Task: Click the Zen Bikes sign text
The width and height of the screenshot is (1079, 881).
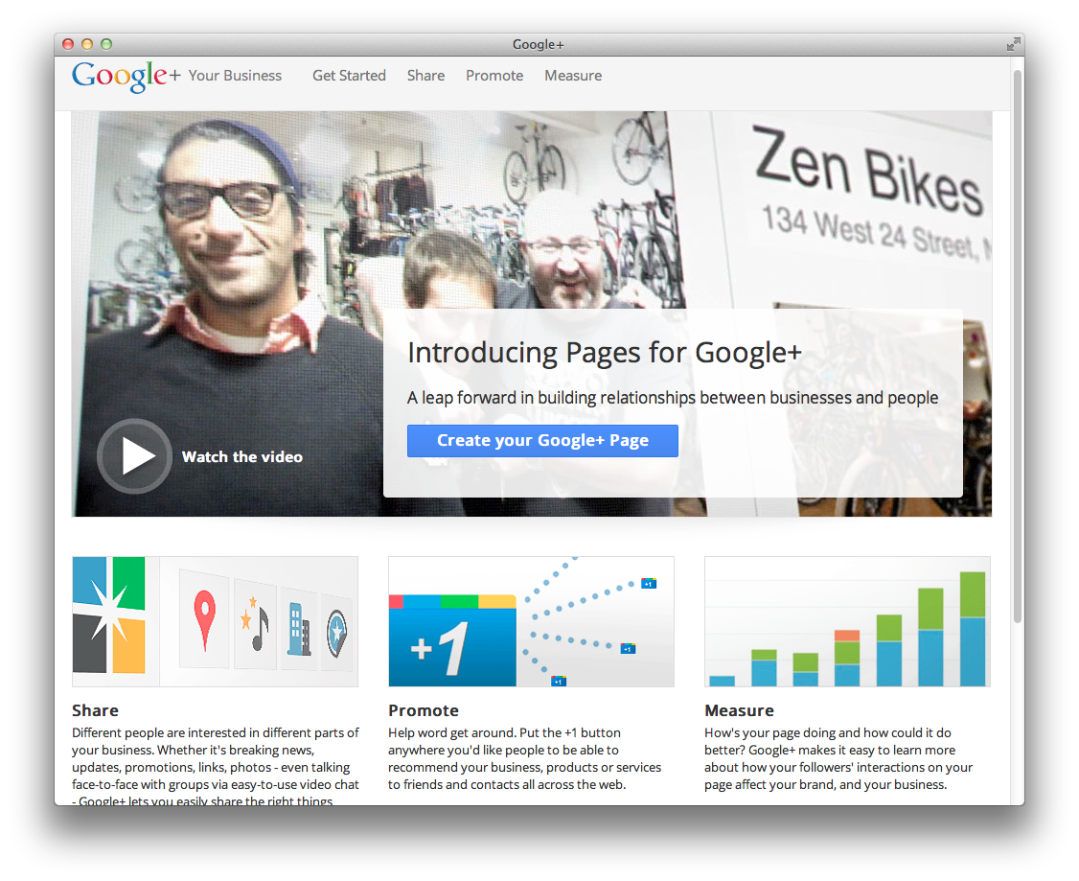Action: click(x=867, y=170)
